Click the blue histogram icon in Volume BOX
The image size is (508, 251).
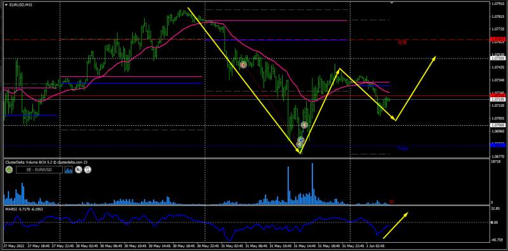69,169
